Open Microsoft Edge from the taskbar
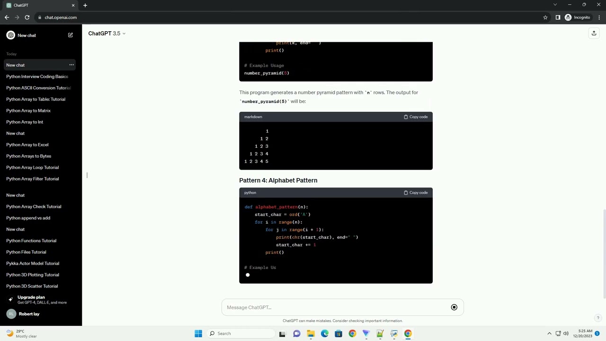 pos(324,333)
